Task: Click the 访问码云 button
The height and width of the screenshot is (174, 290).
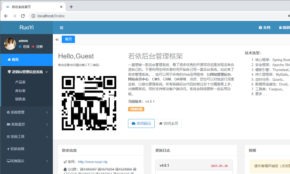Action: [x=141, y=123]
